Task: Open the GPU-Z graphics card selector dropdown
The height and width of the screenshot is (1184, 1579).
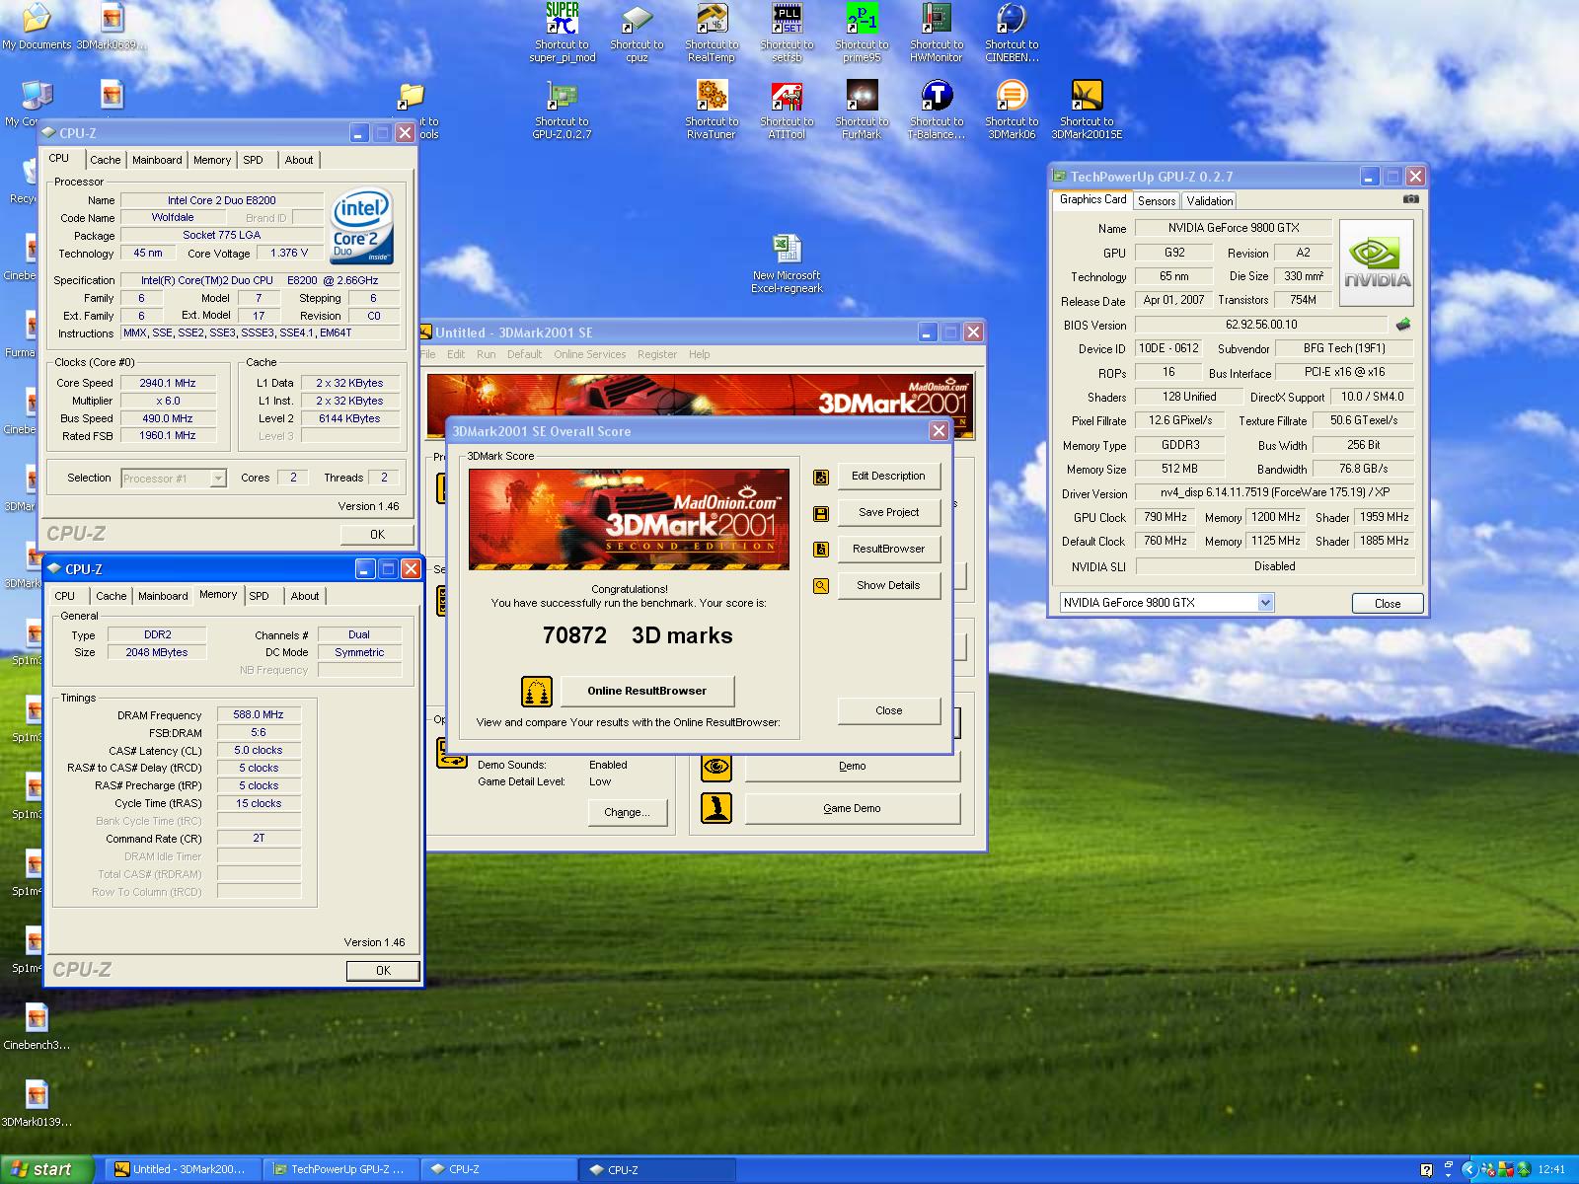Action: click(1266, 603)
